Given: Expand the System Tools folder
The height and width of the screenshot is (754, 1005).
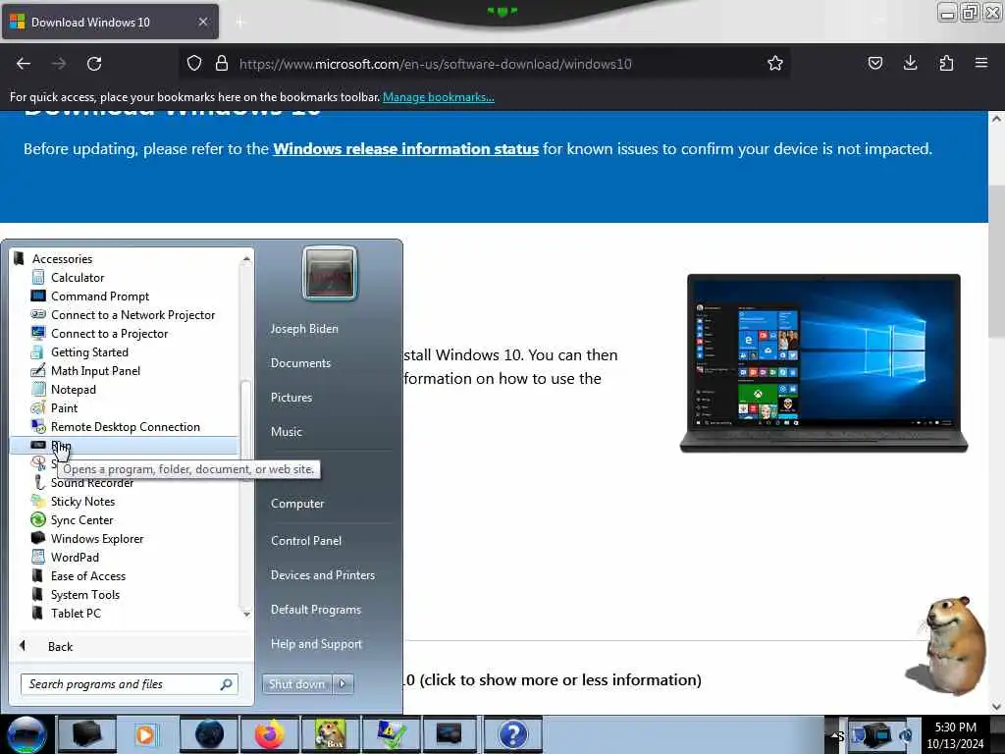Looking at the screenshot, I should (84, 594).
